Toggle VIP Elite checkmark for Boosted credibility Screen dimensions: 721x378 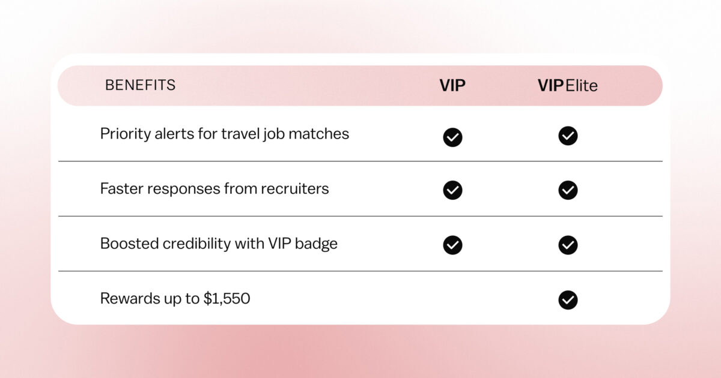[568, 245]
